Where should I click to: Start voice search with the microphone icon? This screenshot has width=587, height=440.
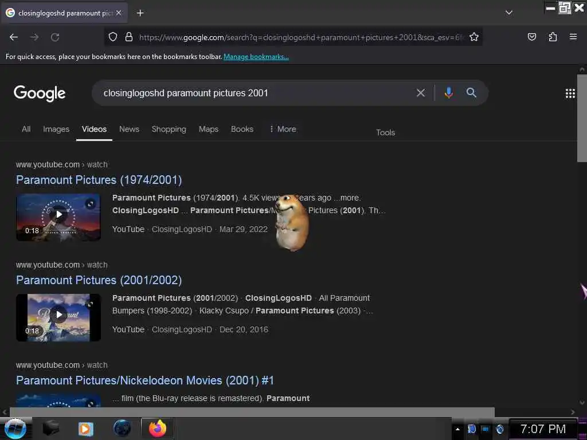(x=448, y=93)
